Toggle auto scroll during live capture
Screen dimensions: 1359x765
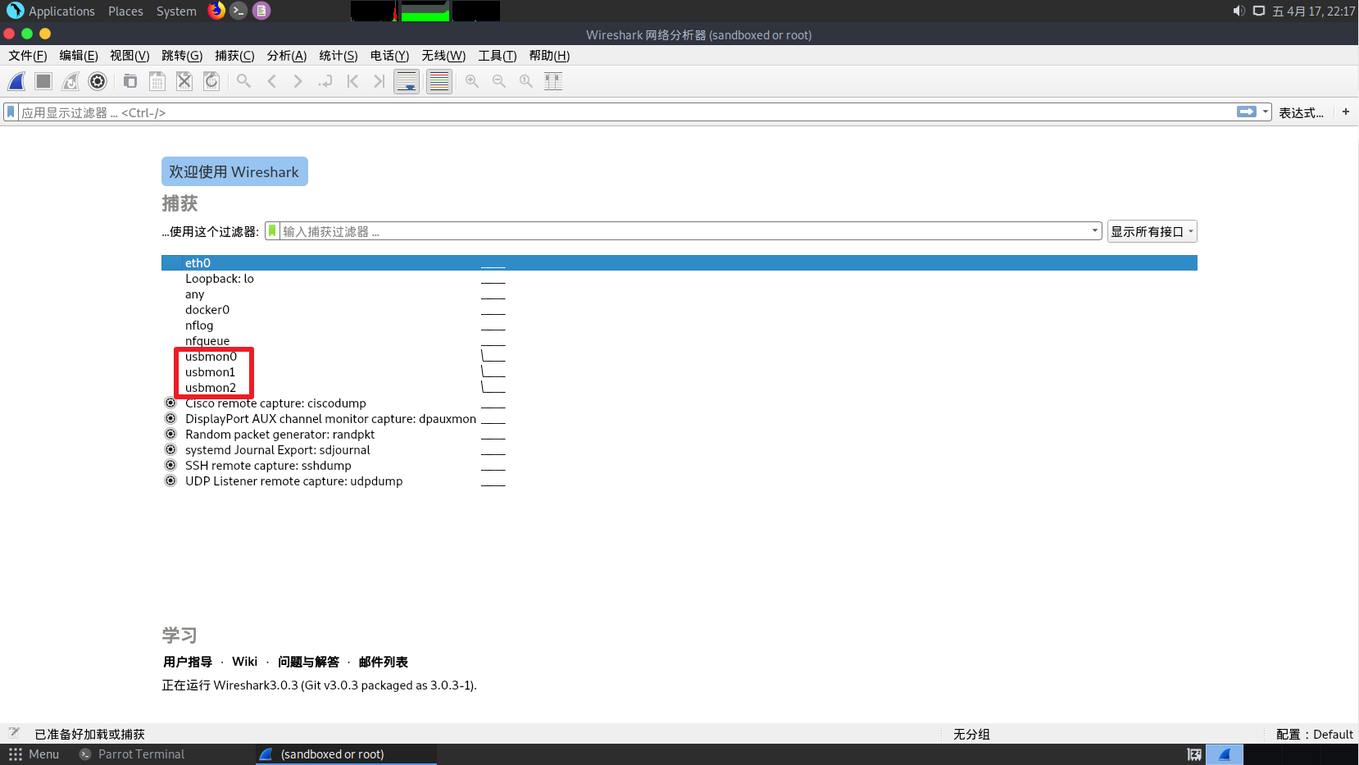pos(407,81)
